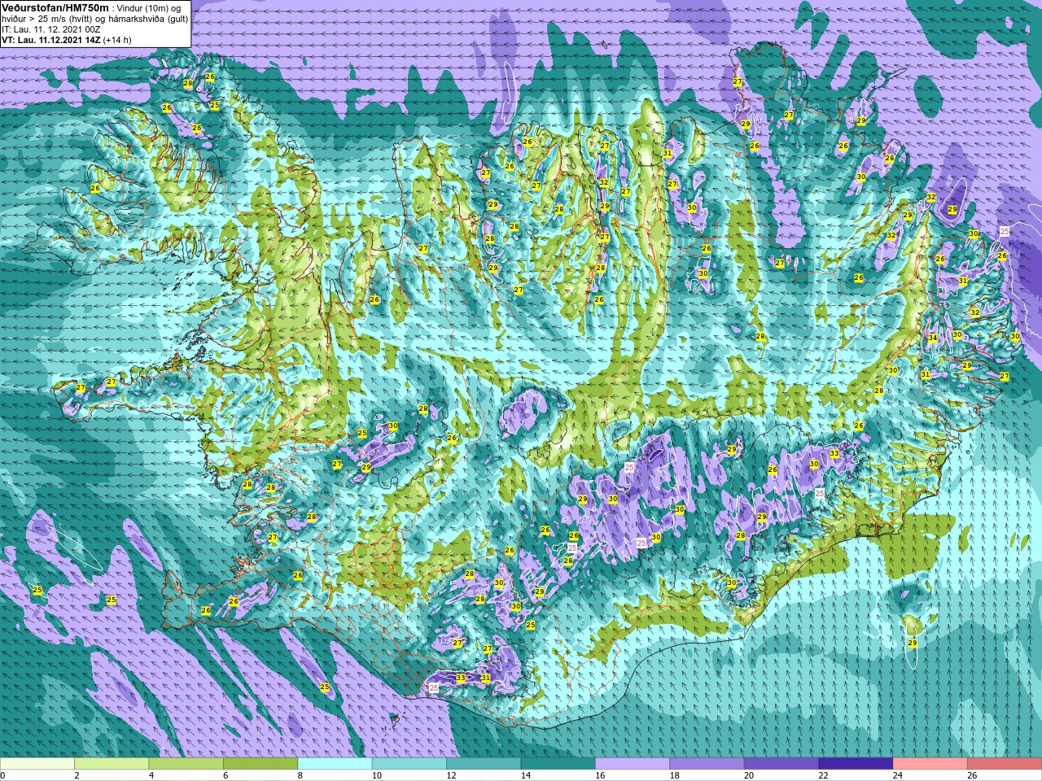This screenshot has width=1042, height=781.
Task: Click the '8' tick label on the legend
Action: (300, 775)
